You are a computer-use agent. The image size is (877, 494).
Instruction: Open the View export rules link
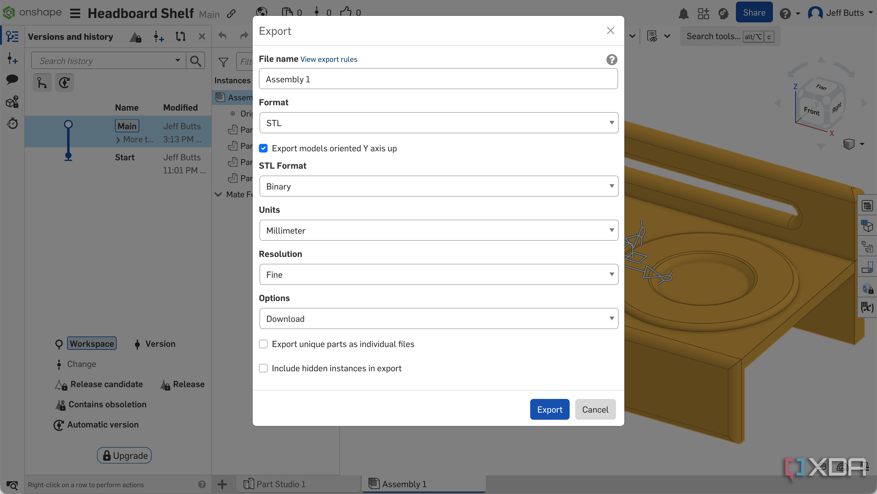pos(328,59)
